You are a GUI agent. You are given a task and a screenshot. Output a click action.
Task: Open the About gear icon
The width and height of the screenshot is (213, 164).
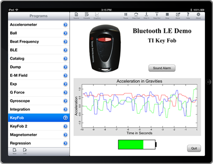pyautogui.click(x=198, y=16)
